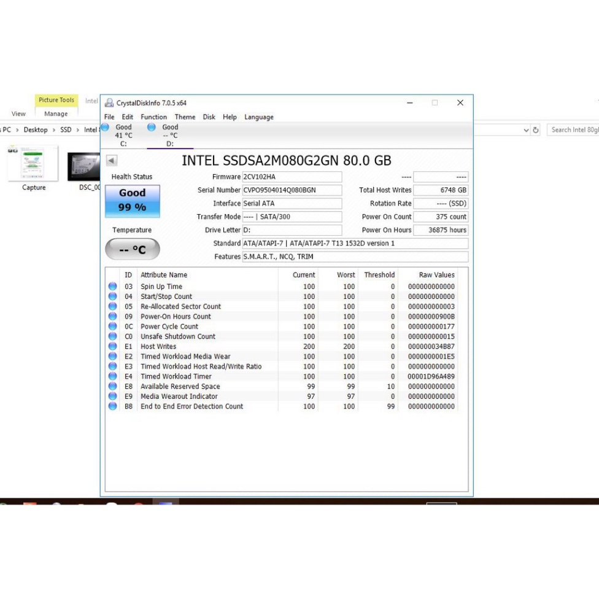Select the D: drive status indicator
599x599 pixels.
[x=152, y=127]
